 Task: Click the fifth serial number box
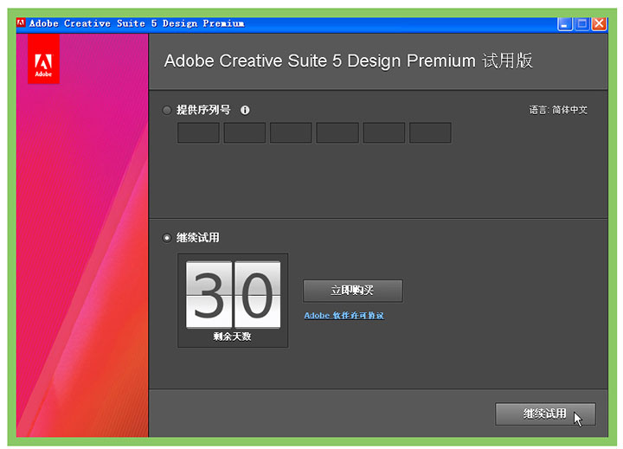383,132
